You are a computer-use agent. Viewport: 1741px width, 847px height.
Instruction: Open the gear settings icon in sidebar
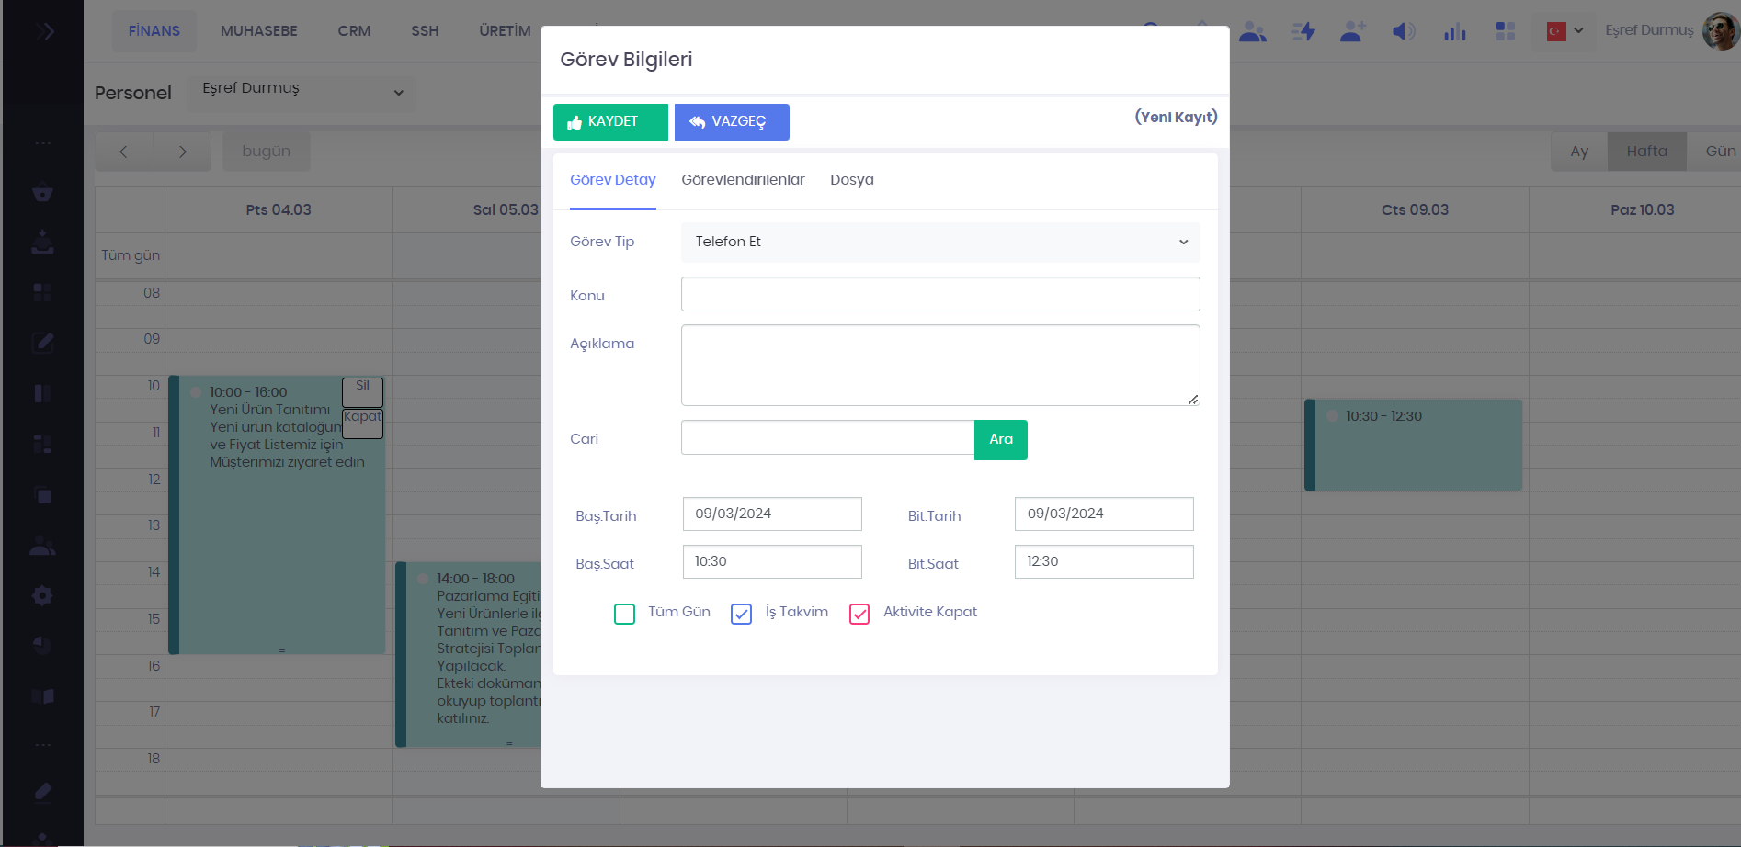[x=42, y=595]
